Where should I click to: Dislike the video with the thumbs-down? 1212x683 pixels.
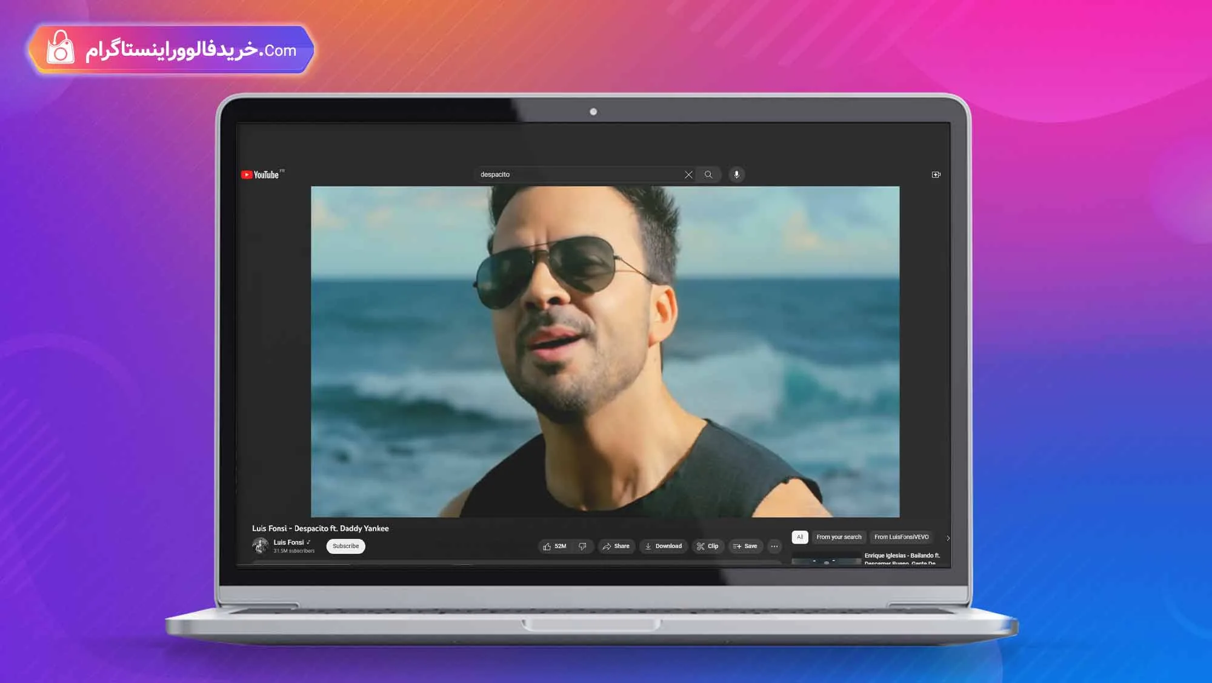pos(582,546)
